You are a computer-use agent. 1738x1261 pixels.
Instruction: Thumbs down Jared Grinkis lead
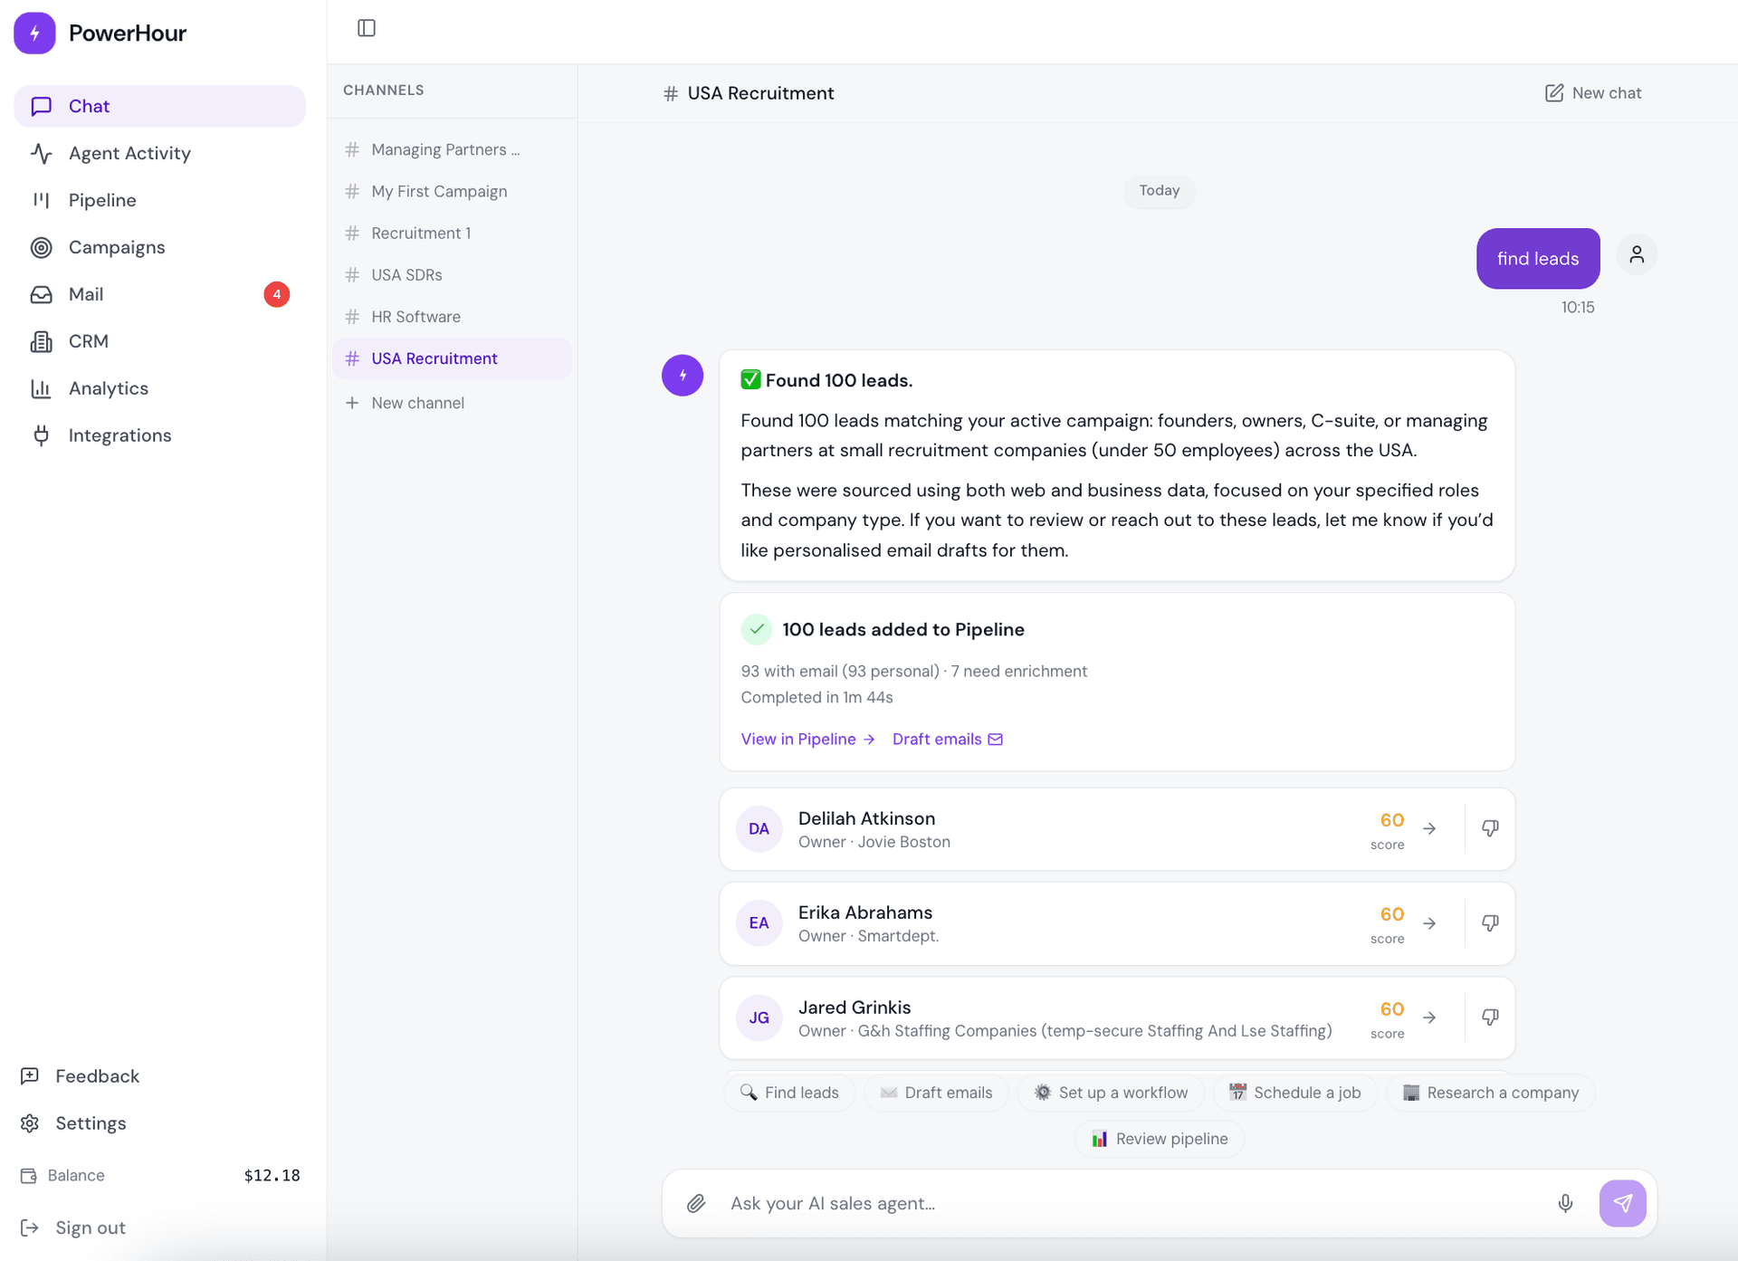tap(1490, 1017)
